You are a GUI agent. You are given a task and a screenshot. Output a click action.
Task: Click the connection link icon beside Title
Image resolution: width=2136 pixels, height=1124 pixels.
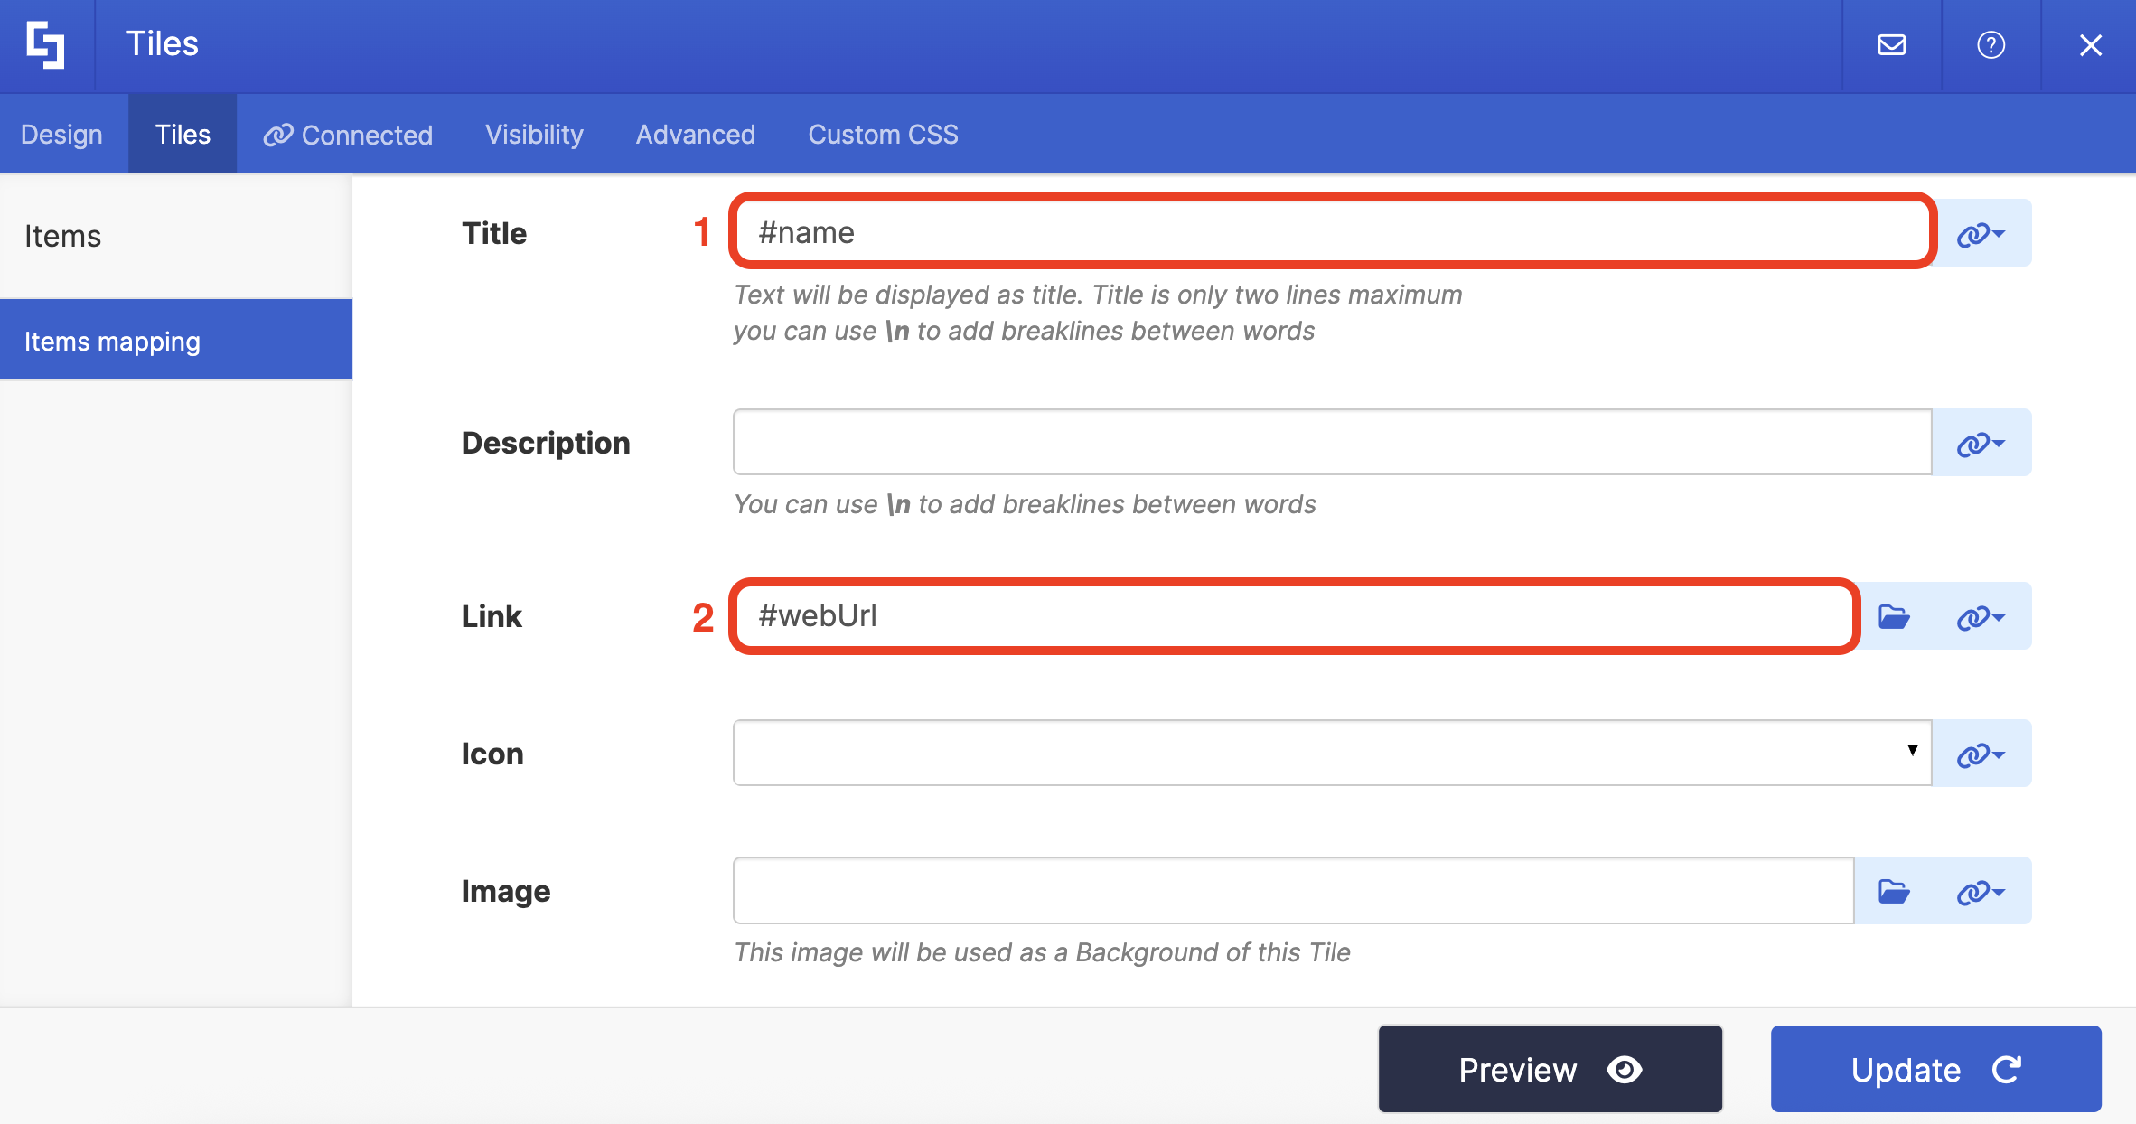1981,234
